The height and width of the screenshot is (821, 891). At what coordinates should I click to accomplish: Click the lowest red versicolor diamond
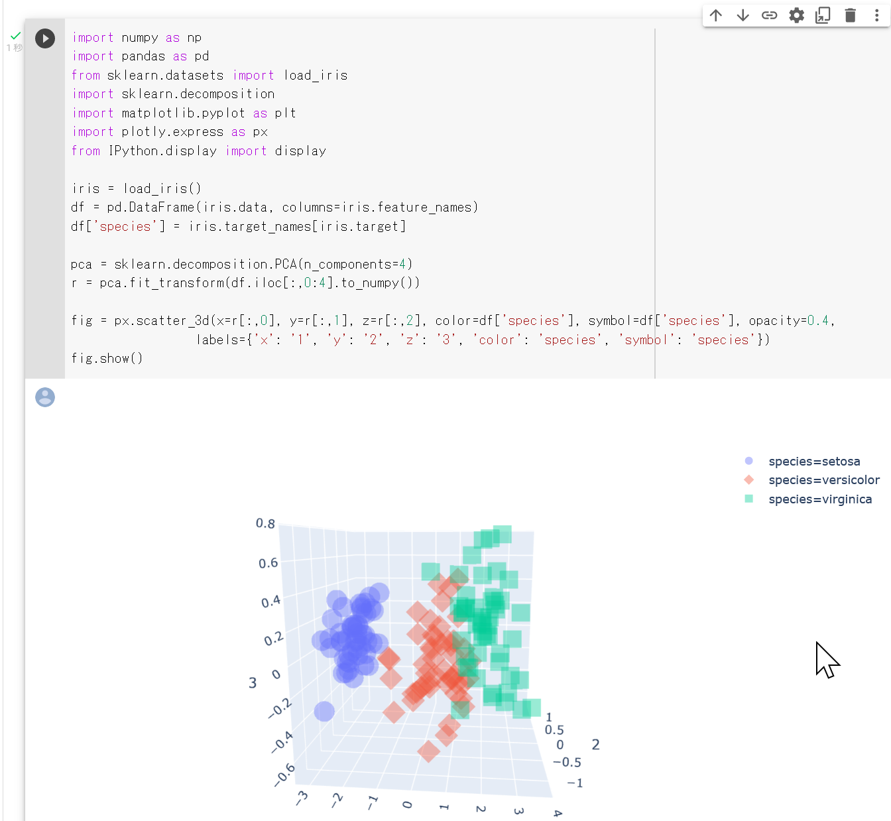tap(428, 751)
